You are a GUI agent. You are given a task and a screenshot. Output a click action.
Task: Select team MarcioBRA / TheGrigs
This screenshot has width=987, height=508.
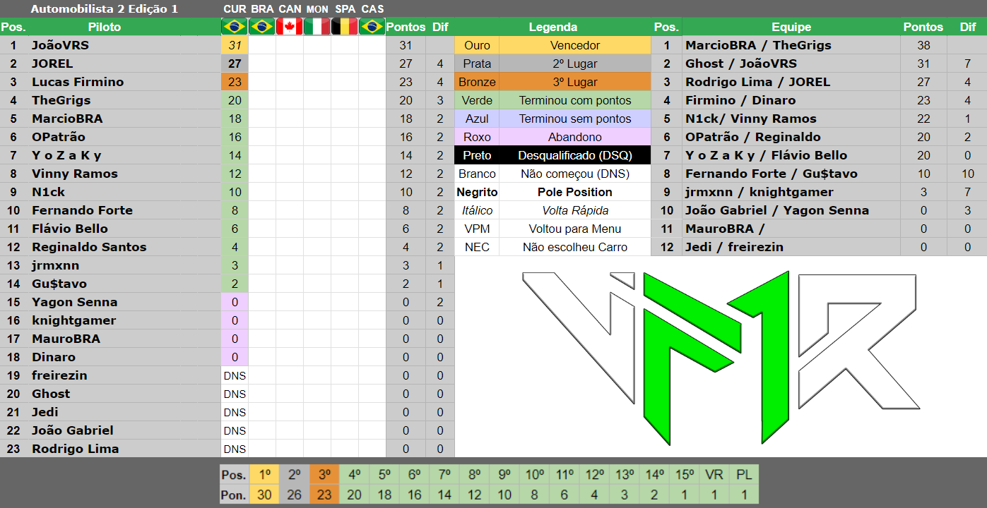coord(758,45)
